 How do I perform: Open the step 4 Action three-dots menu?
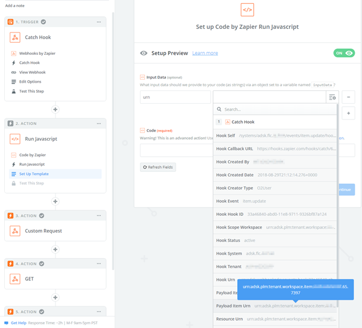click(99, 263)
